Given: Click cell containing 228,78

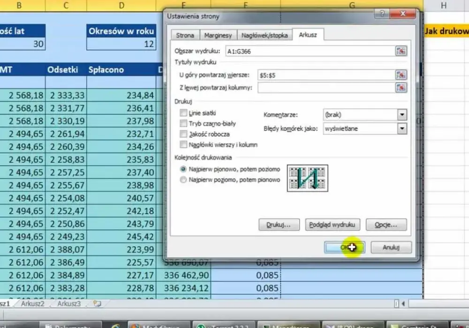Looking at the screenshot, I should pyautogui.click(x=121, y=288).
